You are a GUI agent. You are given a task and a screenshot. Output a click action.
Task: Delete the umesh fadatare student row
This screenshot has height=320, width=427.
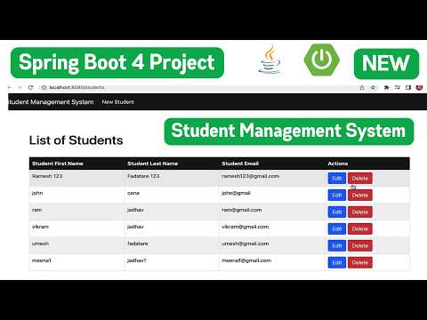pyautogui.click(x=360, y=245)
